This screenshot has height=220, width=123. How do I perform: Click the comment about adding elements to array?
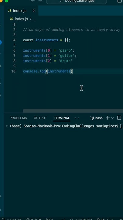coord(72,30)
